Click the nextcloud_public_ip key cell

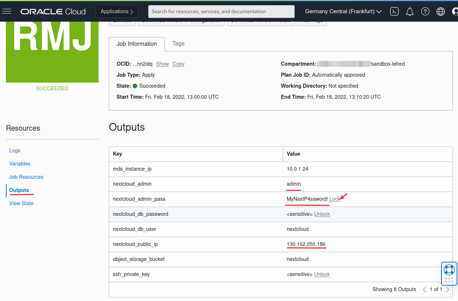(x=196, y=244)
